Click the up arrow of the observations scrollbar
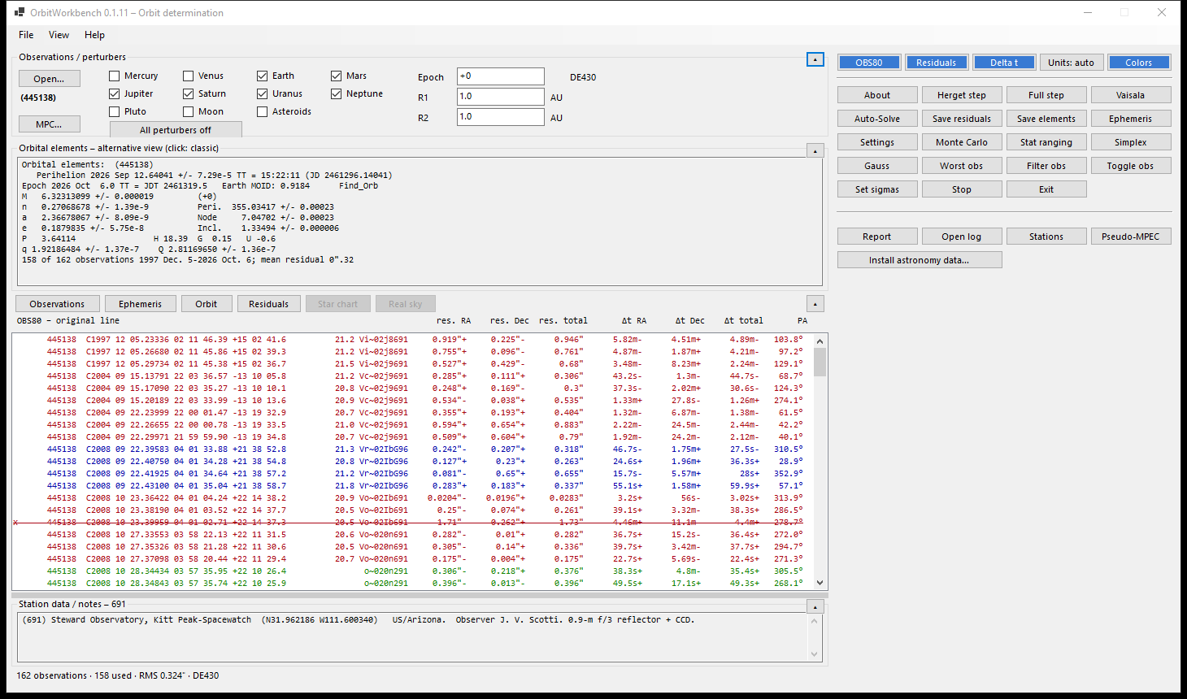This screenshot has height=699, width=1187. tap(820, 341)
